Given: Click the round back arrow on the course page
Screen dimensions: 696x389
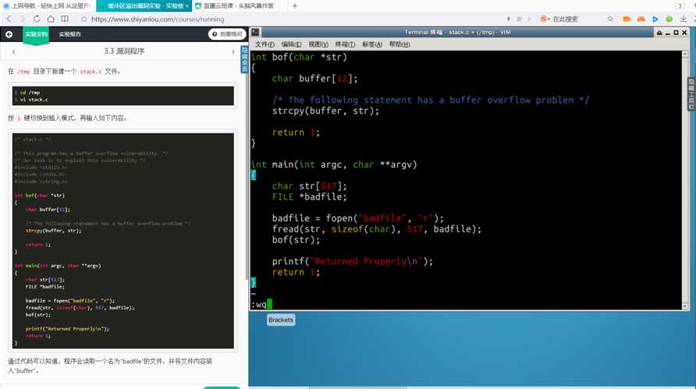Looking at the screenshot, I should 9,34.
